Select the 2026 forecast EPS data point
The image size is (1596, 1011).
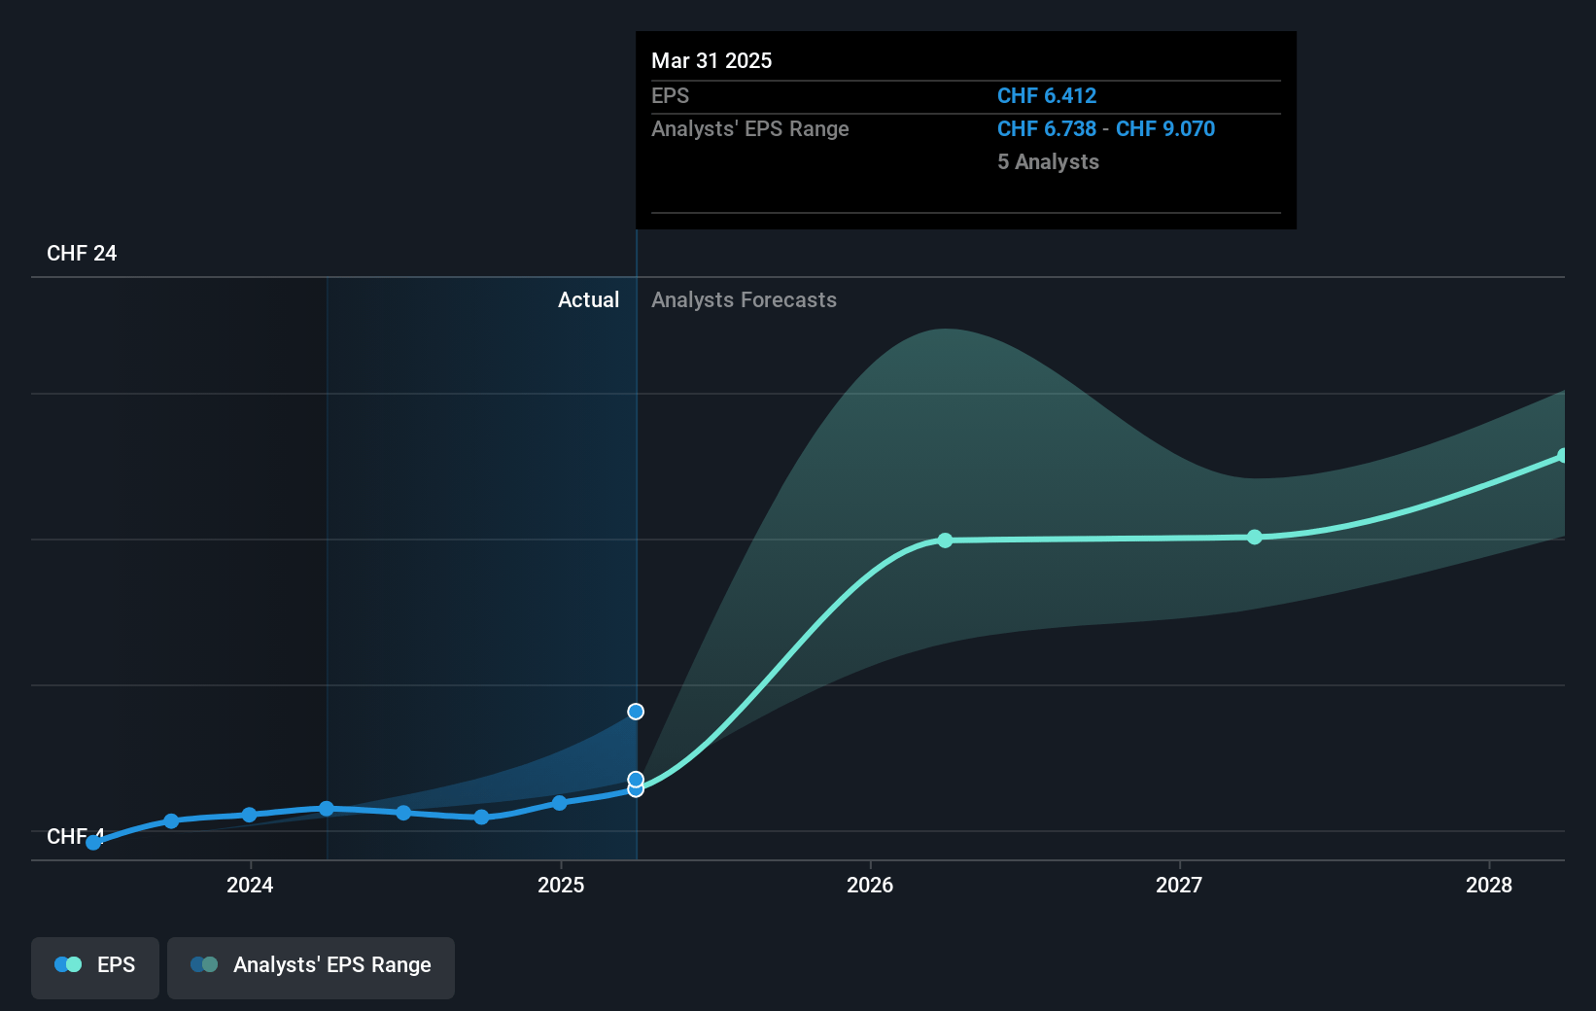(945, 540)
